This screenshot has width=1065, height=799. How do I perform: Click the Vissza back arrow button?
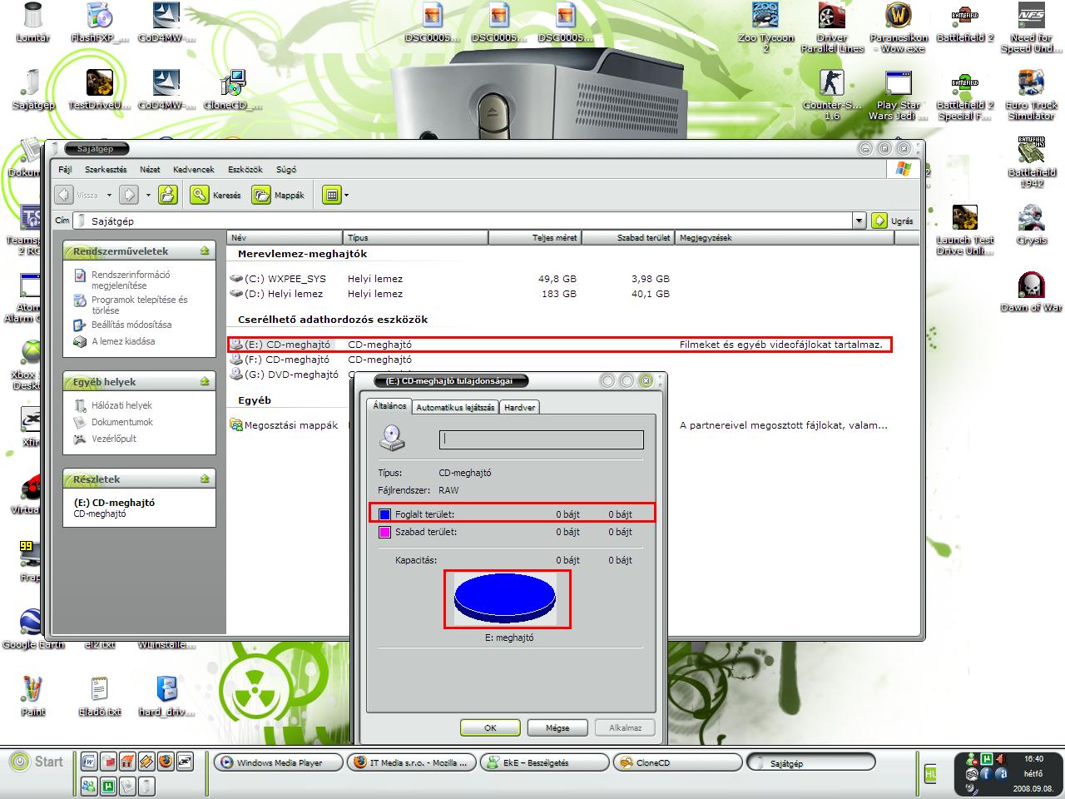coord(65,195)
